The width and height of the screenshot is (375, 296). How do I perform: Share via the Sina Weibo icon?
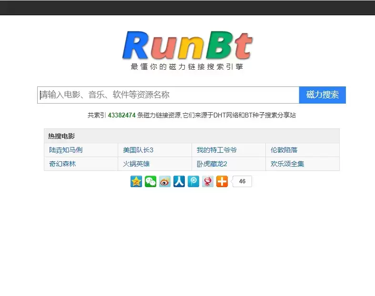[x=165, y=181]
